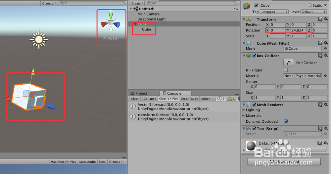Viewport: 331px width, 174px height.
Task: Toggle Error Pause in the Console
Action: (x=189, y=99)
